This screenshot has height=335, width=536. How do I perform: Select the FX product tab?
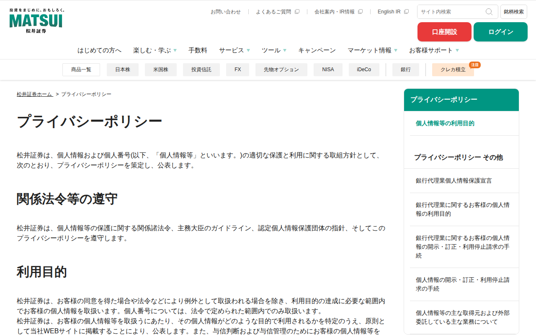coord(238,70)
